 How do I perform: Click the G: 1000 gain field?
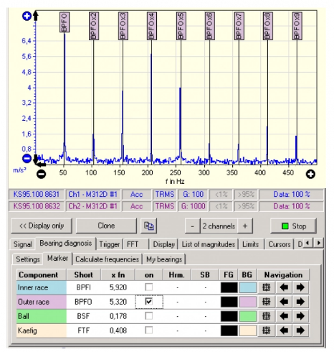(193, 206)
